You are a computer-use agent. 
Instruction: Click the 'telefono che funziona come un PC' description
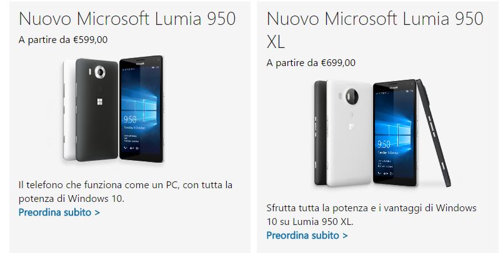pyautogui.click(x=126, y=191)
